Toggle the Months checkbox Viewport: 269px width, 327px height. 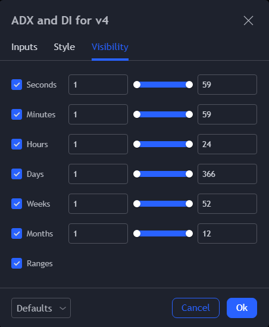click(x=17, y=233)
